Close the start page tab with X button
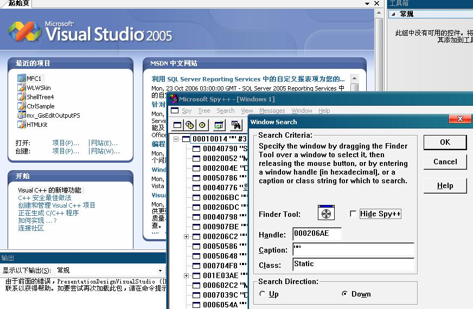This screenshot has height=309, width=473. point(376,3)
